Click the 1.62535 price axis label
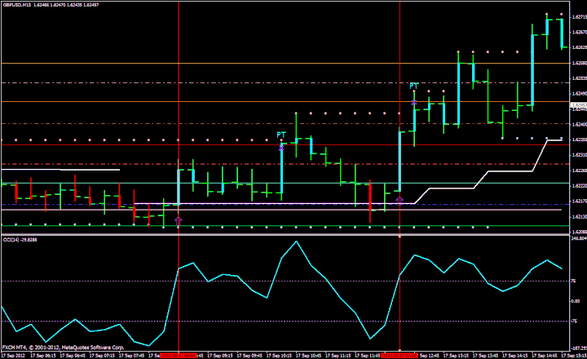587x359 pixels. click(579, 78)
